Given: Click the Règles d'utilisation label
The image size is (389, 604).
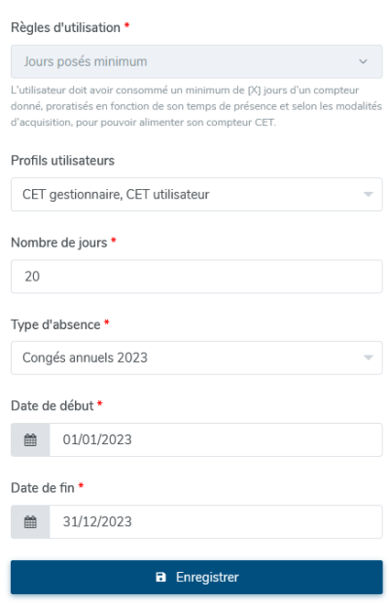Looking at the screenshot, I should (x=66, y=27).
